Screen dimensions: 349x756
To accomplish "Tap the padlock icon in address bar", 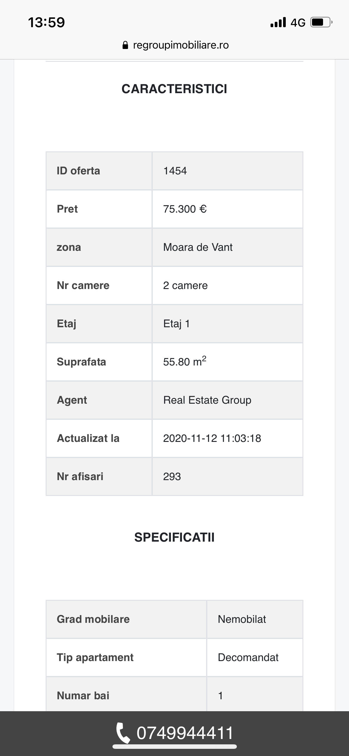I will (126, 45).
